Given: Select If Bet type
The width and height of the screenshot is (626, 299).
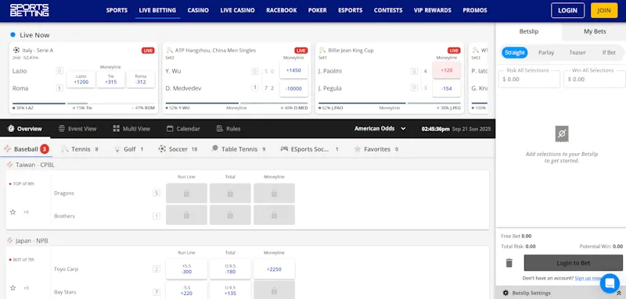Looking at the screenshot, I should 609,52.
